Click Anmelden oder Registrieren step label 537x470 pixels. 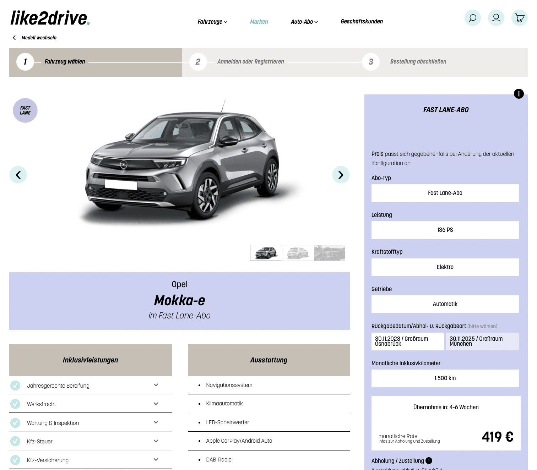tap(251, 62)
